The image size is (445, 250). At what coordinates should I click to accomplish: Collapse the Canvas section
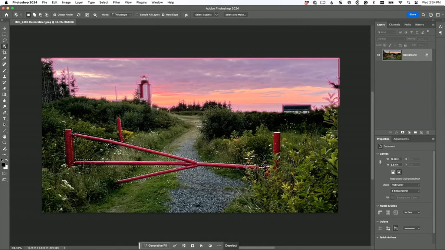pos(378,154)
